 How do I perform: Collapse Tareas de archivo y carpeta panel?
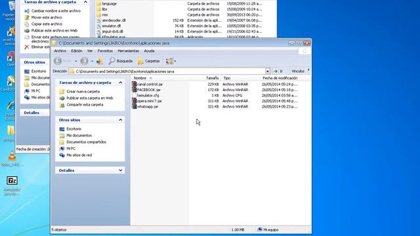[x=121, y=83]
